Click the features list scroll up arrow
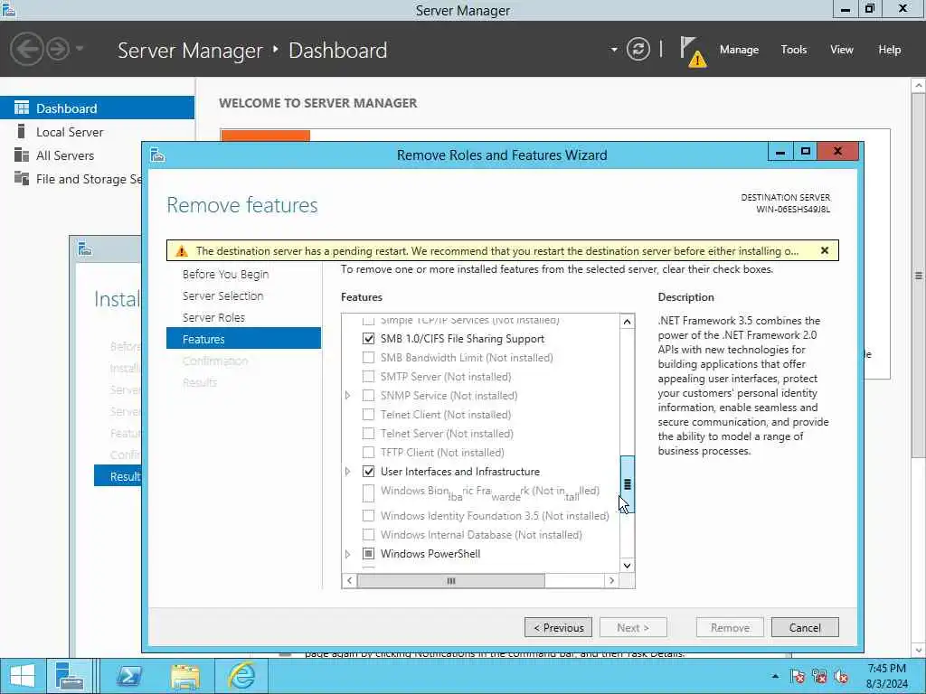Screen dimensions: 926x694 (628, 322)
